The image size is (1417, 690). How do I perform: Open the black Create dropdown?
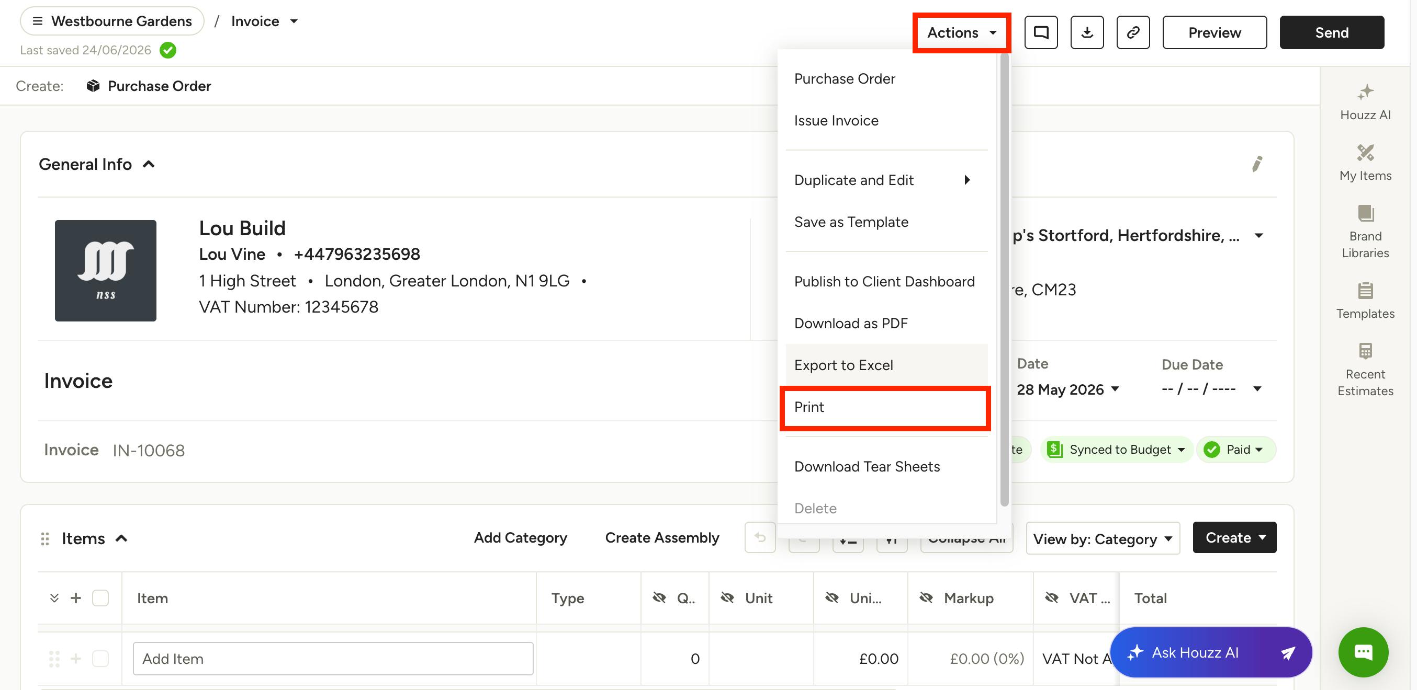[1234, 537]
